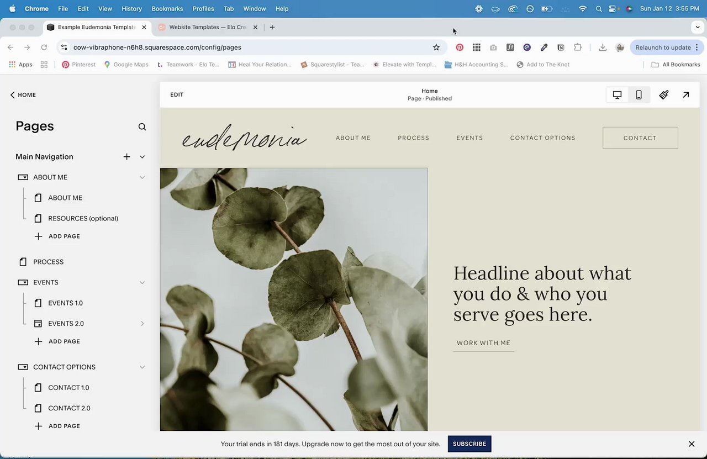Click the eudemonia script logo
Image resolution: width=707 pixels, height=459 pixels.
244,137
